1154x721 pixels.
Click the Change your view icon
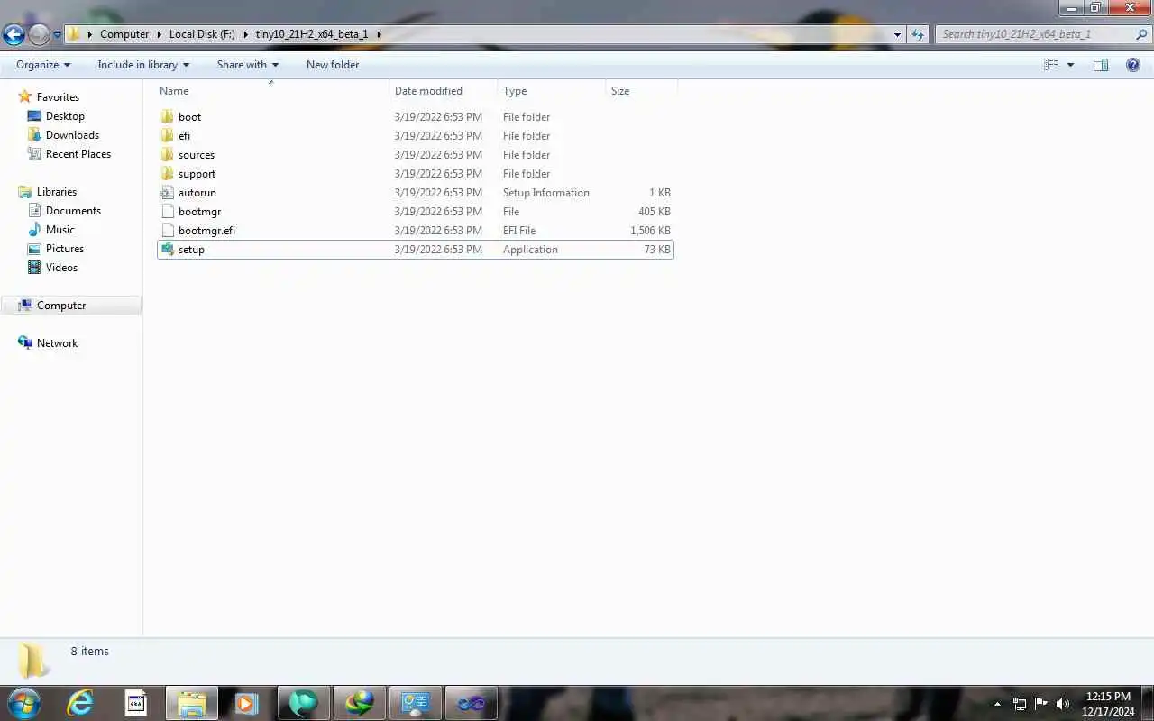pos(1051,65)
